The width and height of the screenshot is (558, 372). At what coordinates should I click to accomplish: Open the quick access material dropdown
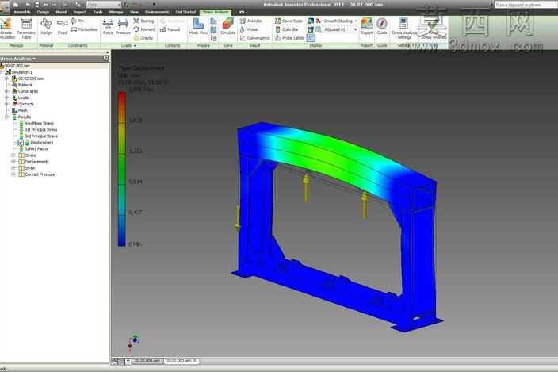coord(104,4)
